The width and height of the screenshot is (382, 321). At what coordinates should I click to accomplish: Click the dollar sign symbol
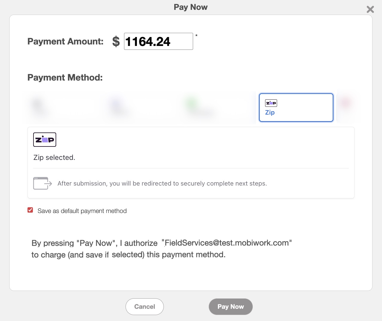[116, 41]
